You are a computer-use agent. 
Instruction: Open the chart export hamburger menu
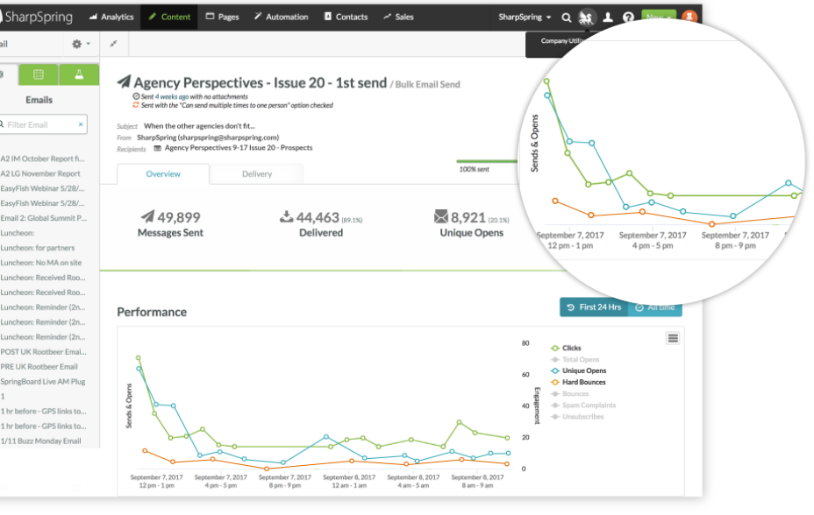click(x=672, y=338)
